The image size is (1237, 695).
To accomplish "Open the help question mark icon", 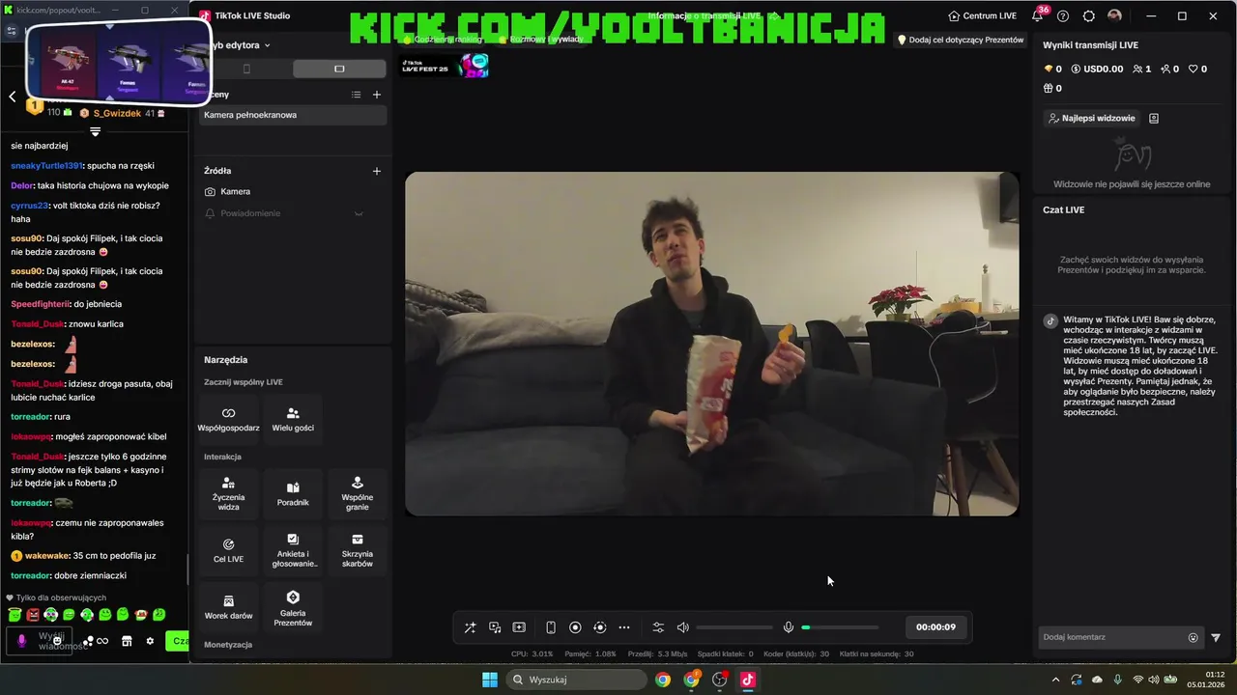I will pos(1063,16).
